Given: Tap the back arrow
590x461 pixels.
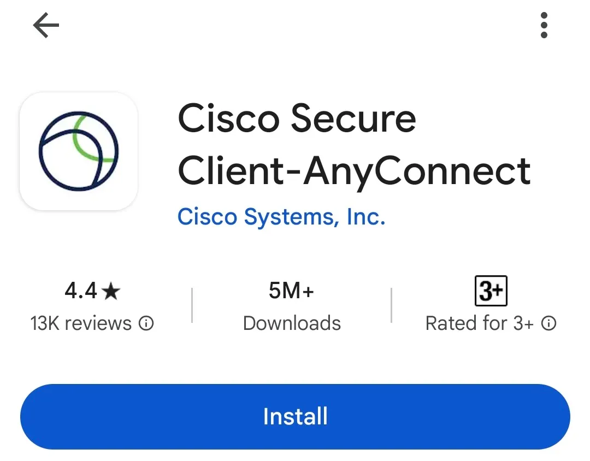Looking at the screenshot, I should tap(46, 26).
